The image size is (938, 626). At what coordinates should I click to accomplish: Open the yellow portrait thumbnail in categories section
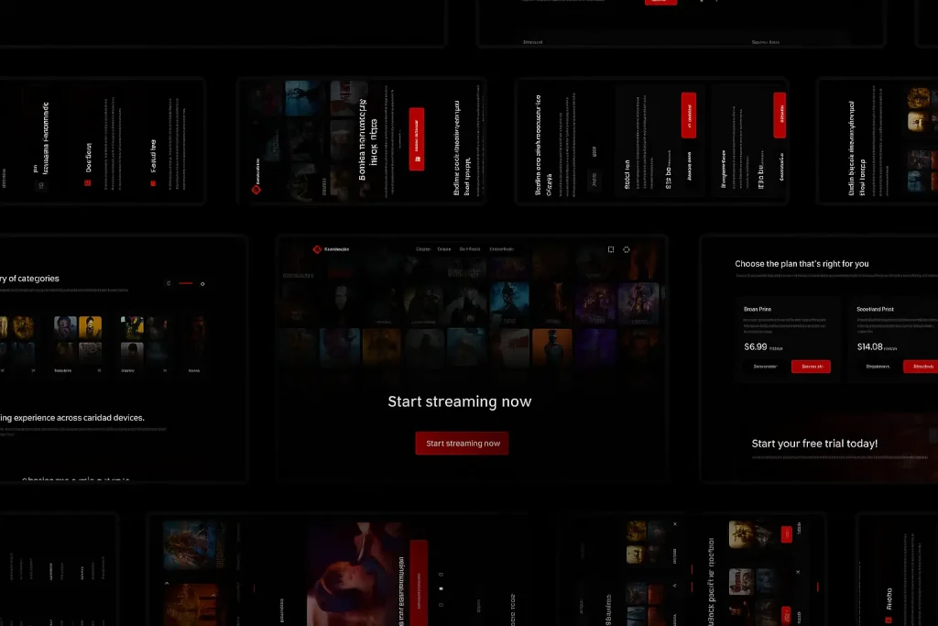point(90,327)
